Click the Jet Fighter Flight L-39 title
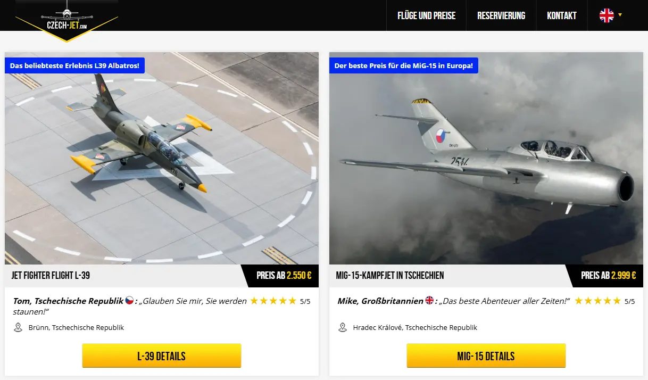Viewport: 648px width, 380px height. pos(51,276)
